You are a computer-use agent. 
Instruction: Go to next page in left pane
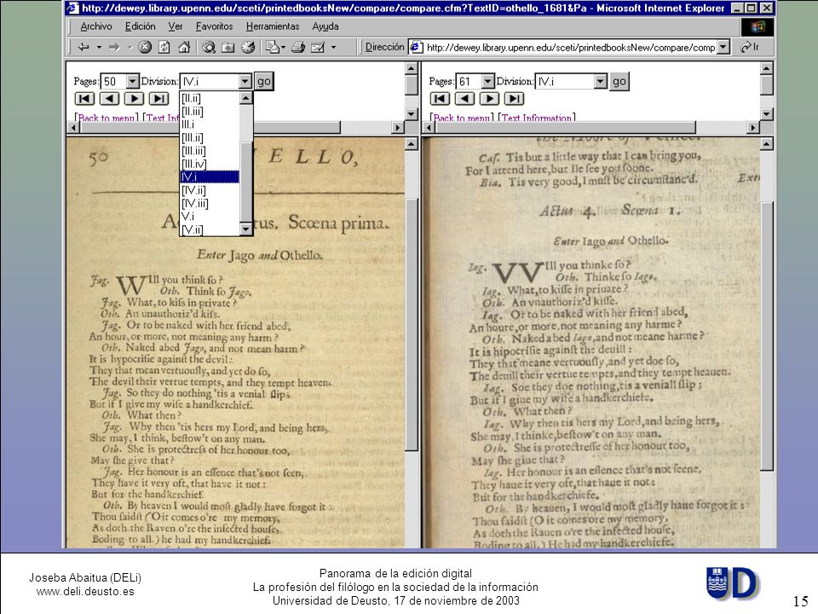[134, 99]
